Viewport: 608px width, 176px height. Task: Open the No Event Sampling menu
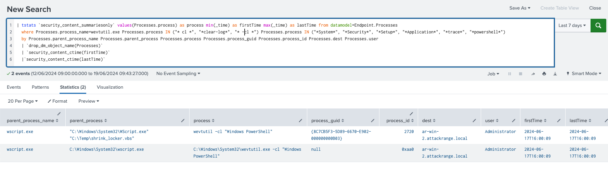[178, 74]
